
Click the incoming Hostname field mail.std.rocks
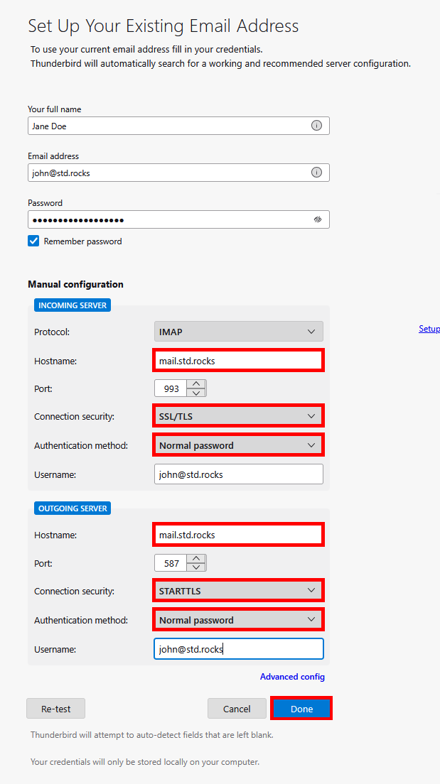pos(238,360)
